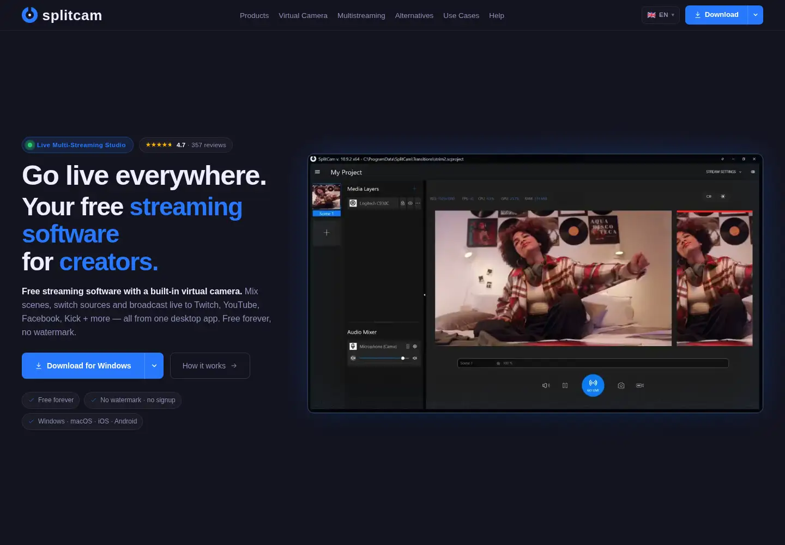Open the hamburger menu beside My Project
785x545 pixels.
click(x=317, y=172)
